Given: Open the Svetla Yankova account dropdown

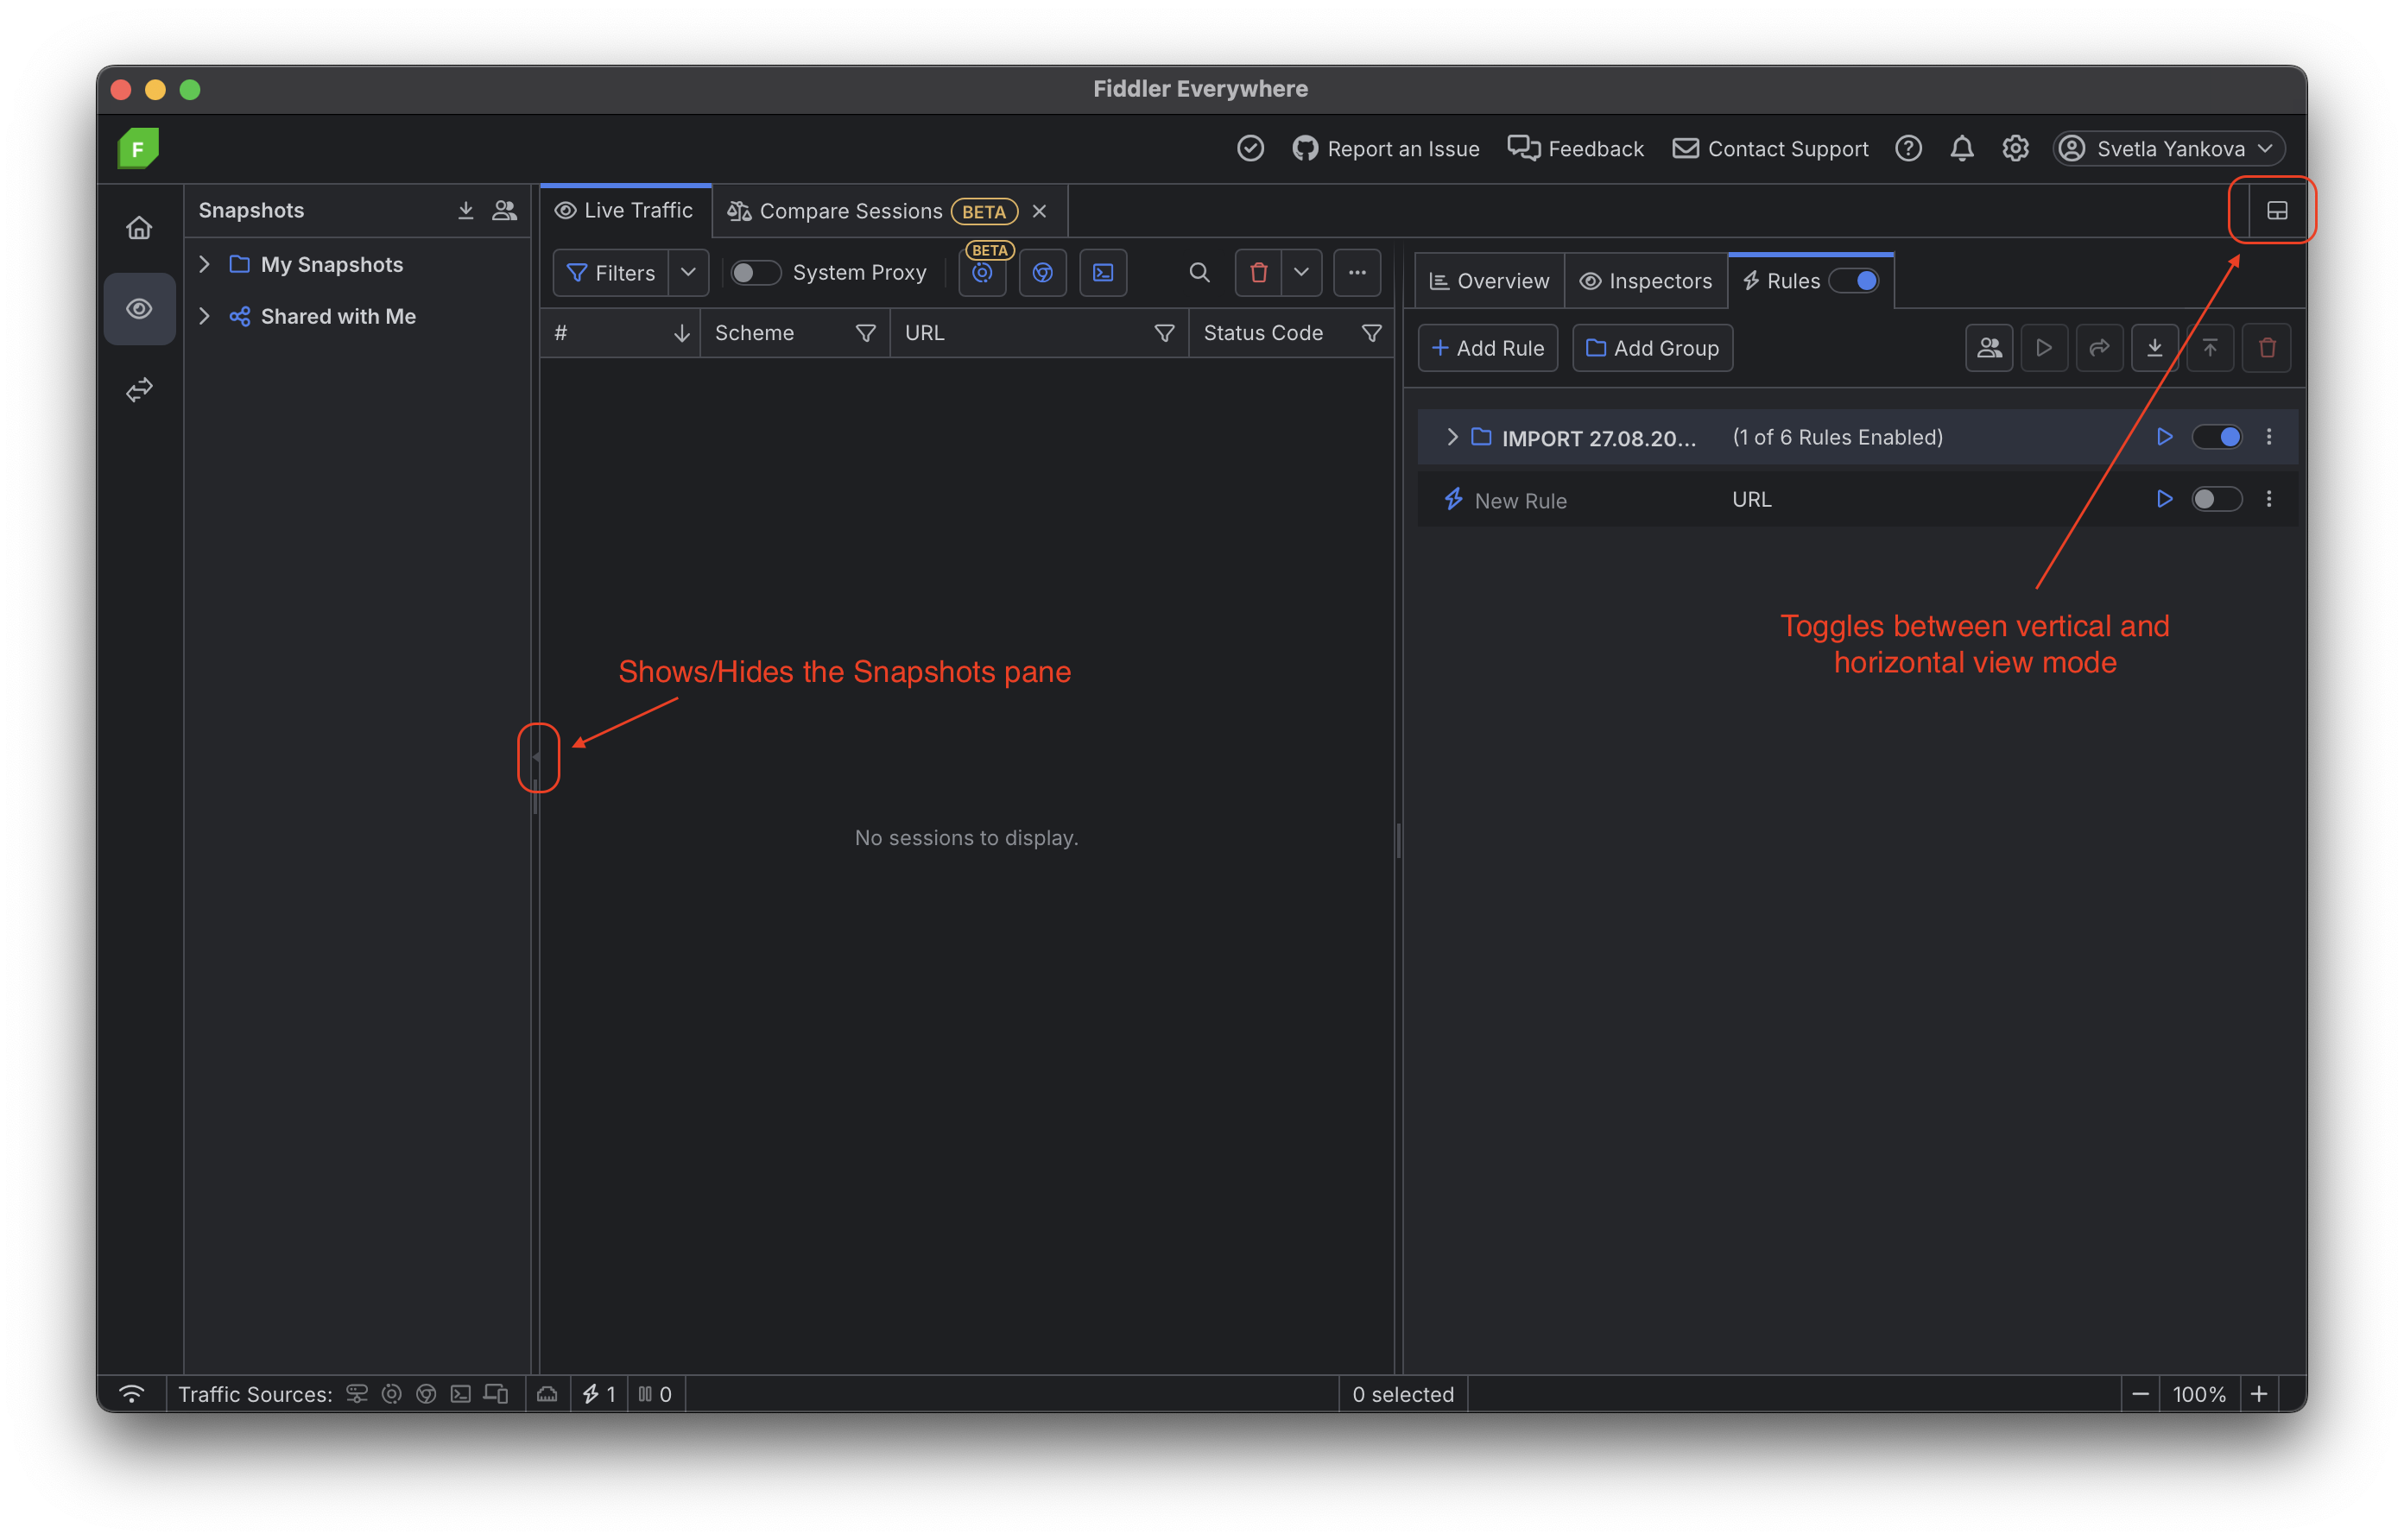Looking at the screenshot, I should coord(2169,149).
